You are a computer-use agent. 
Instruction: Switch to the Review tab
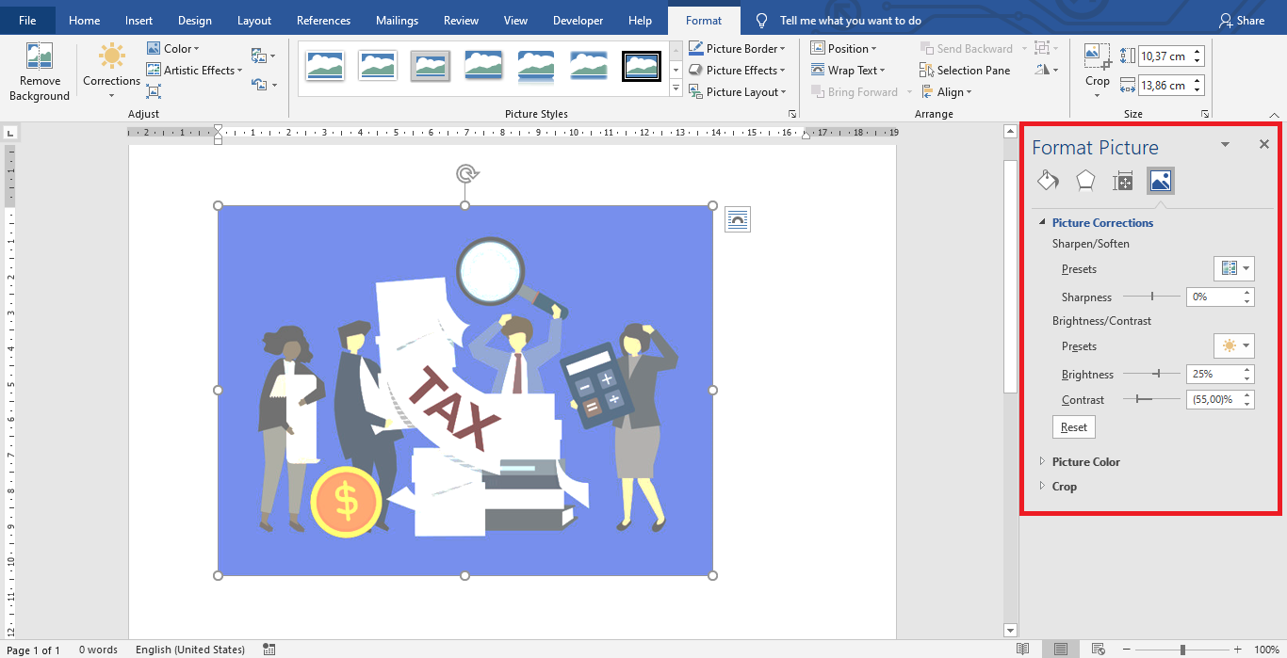[x=461, y=21]
